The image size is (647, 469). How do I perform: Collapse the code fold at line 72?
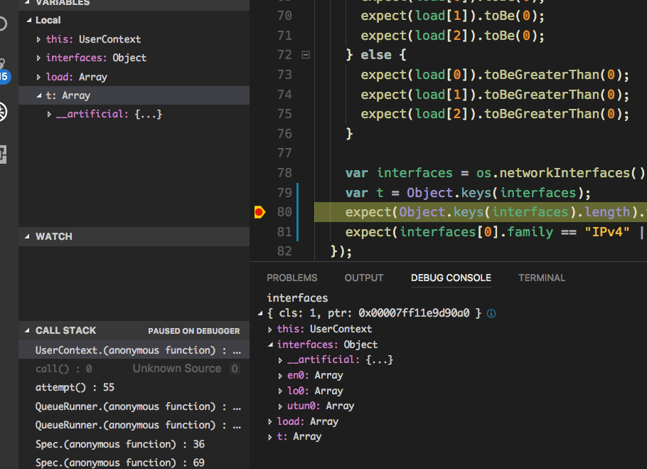pos(306,54)
